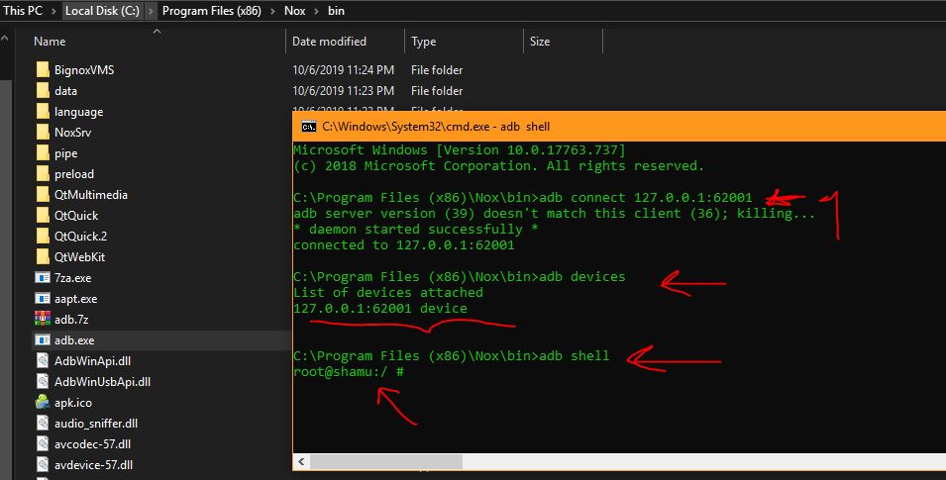Click data folder date 10/6/2019 11:23 PM
This screenshot has width=946, height=480.
point(343,90)
